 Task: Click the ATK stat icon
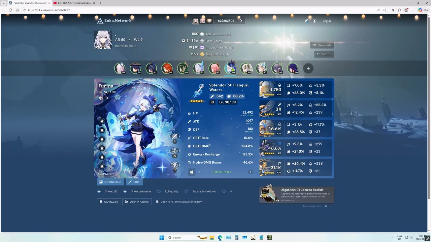[189, 122]
